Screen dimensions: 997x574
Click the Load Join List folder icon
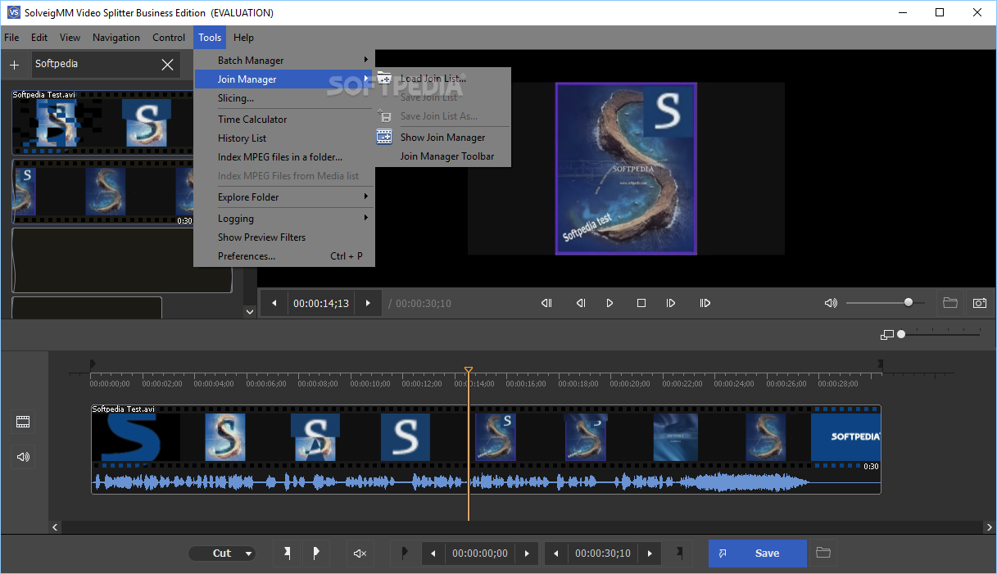(384, 79)
